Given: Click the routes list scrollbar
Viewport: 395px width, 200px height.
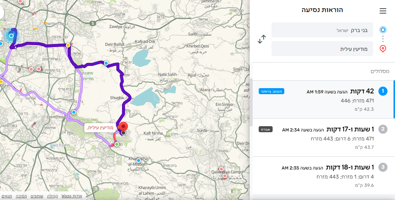Looking at the screenshot, I should click(251, 102).
